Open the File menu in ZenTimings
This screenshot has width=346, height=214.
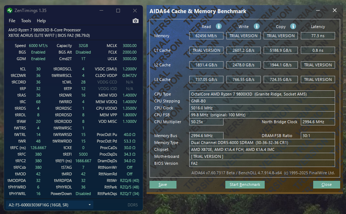coord(12,21)
